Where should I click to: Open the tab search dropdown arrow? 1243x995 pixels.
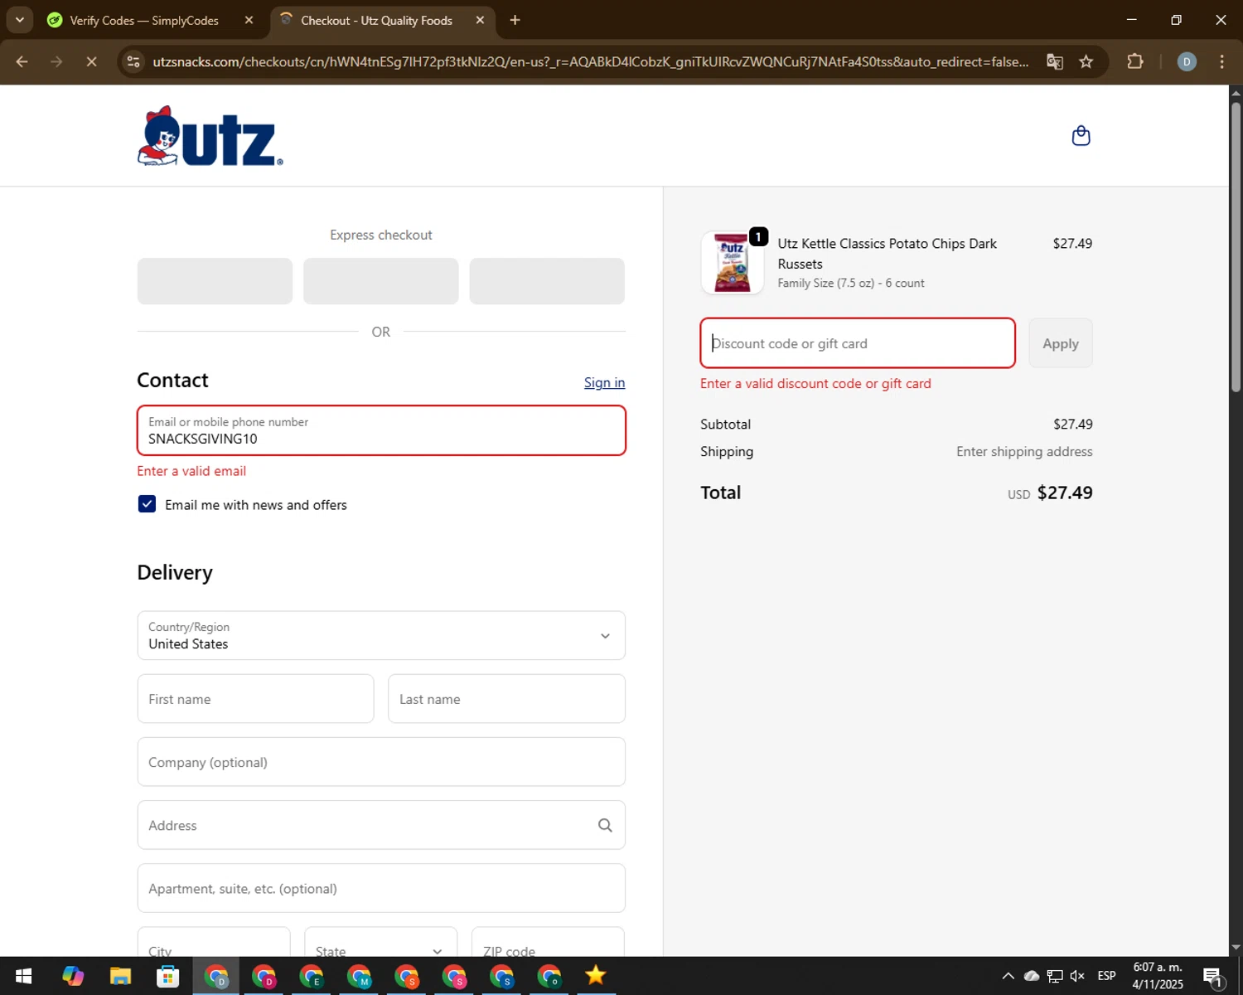coord(19,20)
